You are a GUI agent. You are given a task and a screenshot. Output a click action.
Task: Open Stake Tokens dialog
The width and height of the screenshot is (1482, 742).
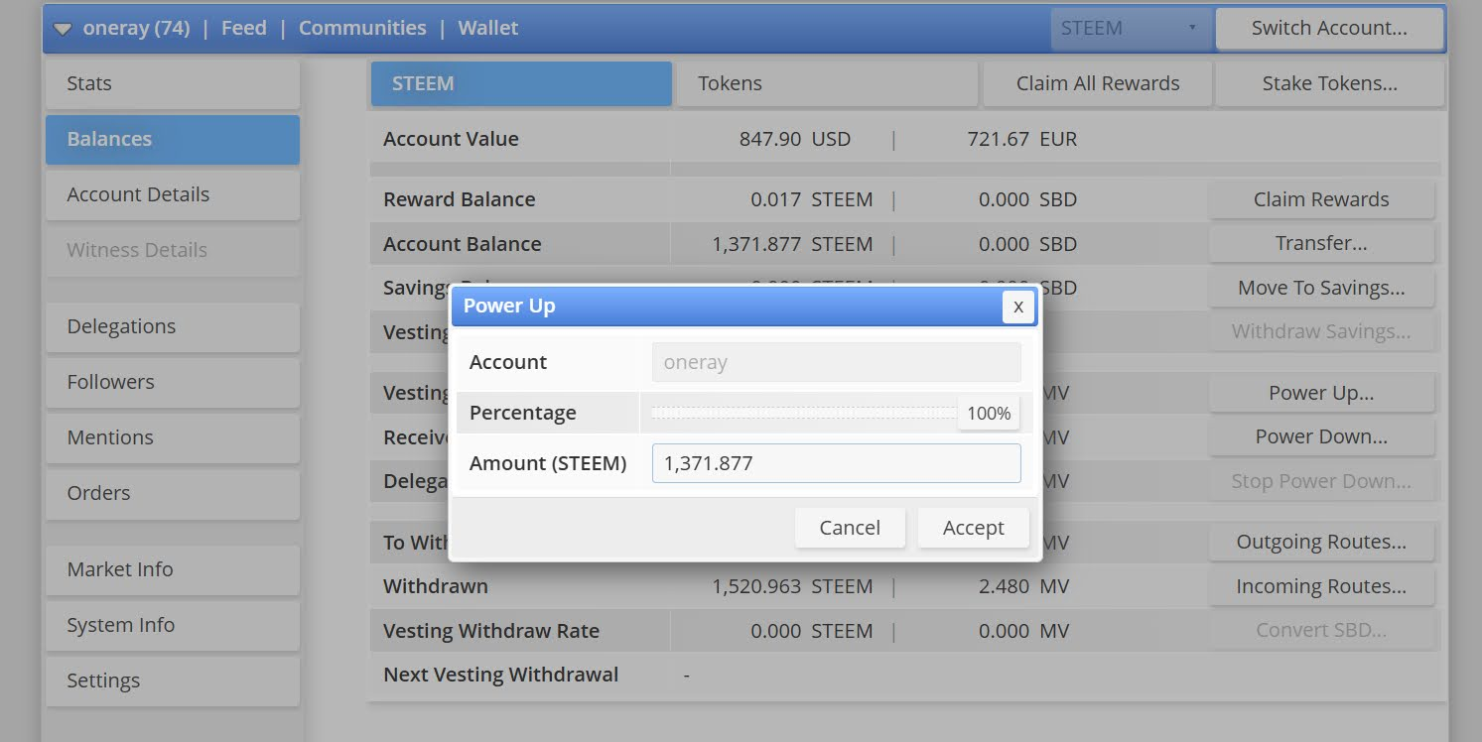(x=1330, y=83)
